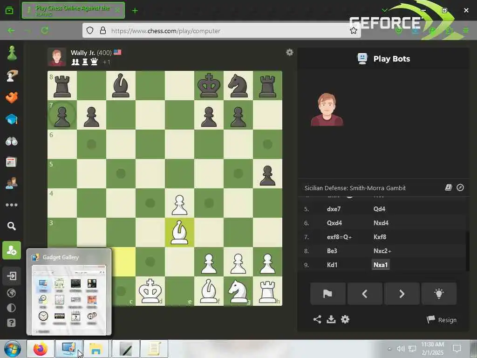477x358 pixels.
Task: Click Wally Jr. avatar above the board
Action: (57, 57)
